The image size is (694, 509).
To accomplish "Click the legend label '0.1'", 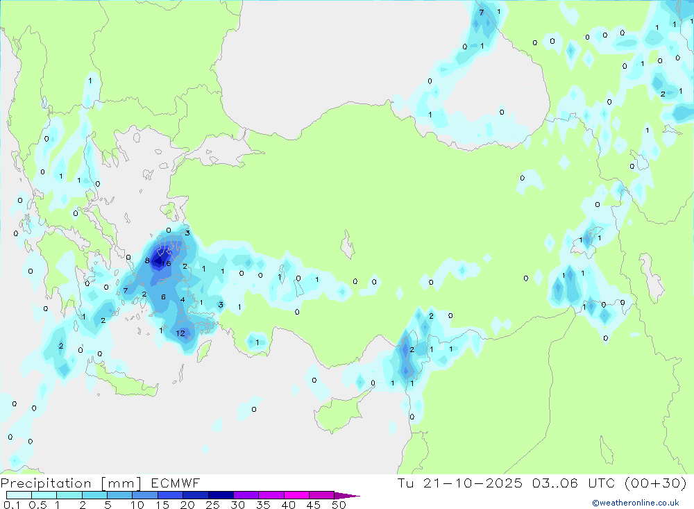I will tap(12, 505).
